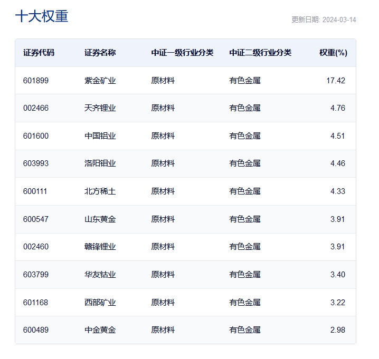Image resolution: width=379 pixels, height=359 pixels.
Task: Click the 十大权重 heading
Action: coord(42,16)
